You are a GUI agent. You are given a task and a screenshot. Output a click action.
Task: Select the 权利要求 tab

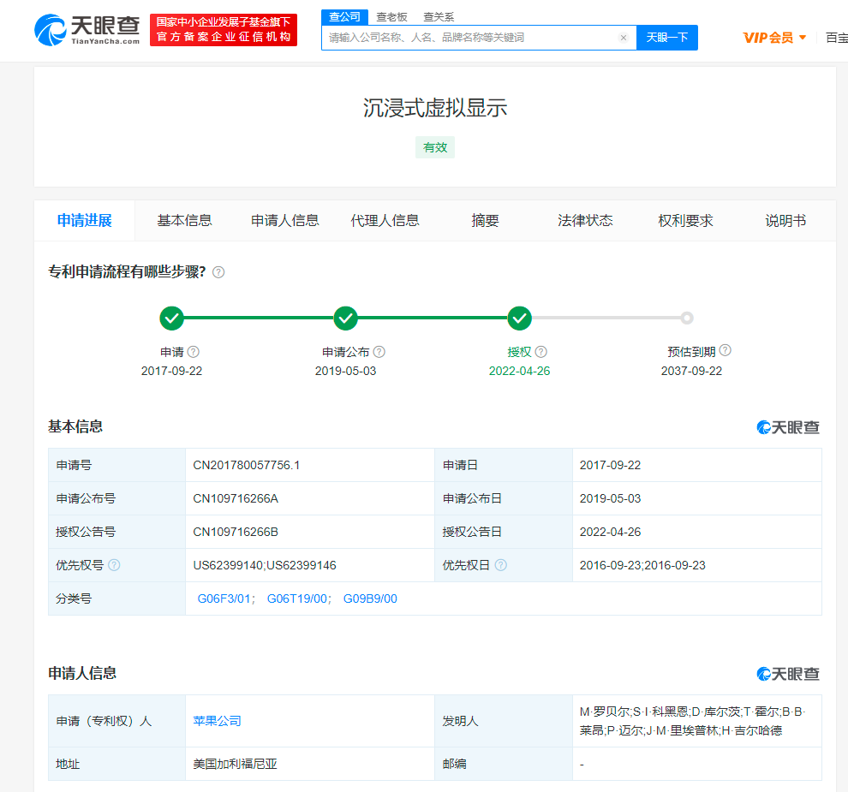(x=686, y=221)
